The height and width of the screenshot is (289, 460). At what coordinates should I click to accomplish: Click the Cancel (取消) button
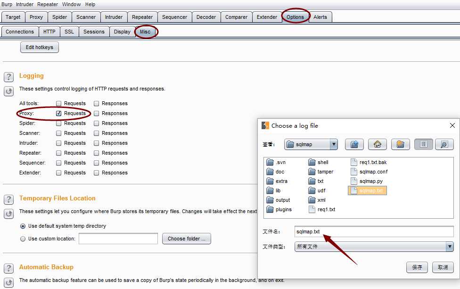pos(443,267)
